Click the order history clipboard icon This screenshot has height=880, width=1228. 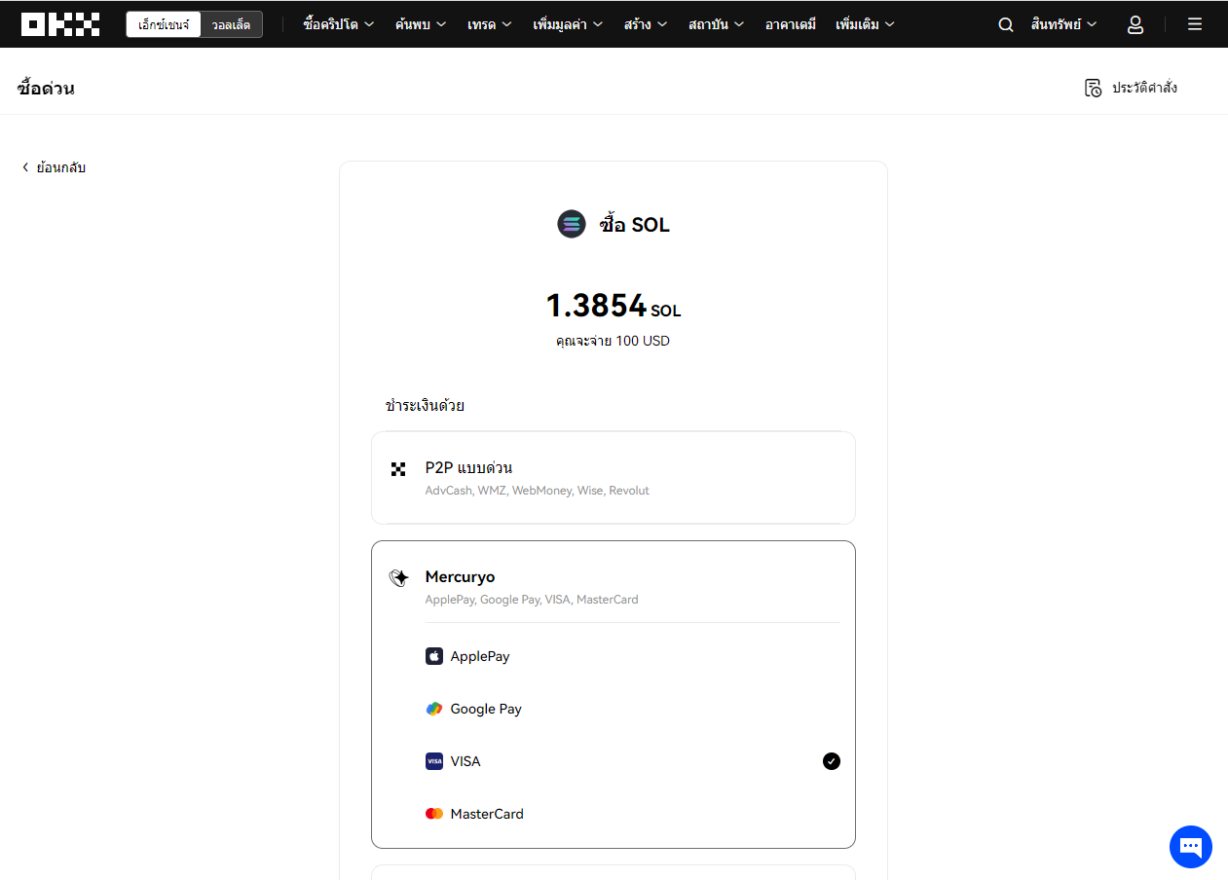(1093, 88)
